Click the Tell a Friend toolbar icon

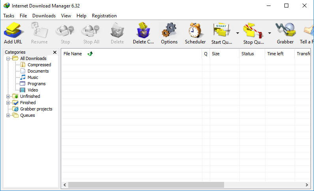pyautogui.click(x=309, y=30)
